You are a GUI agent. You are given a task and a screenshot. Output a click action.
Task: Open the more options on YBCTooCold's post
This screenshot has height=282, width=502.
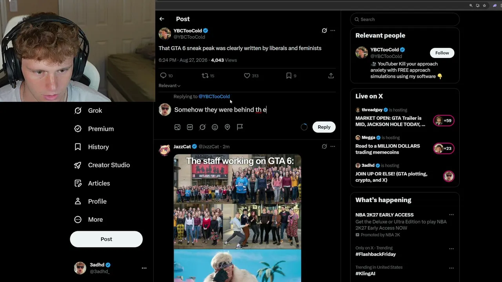click(x=333, y=31)
